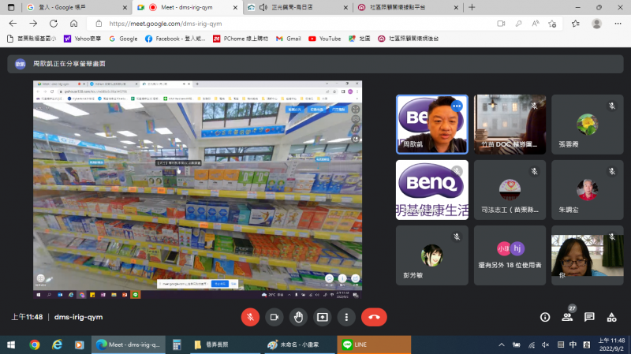
Task: Open a new browser tab
Action: [x=472, y=7]
